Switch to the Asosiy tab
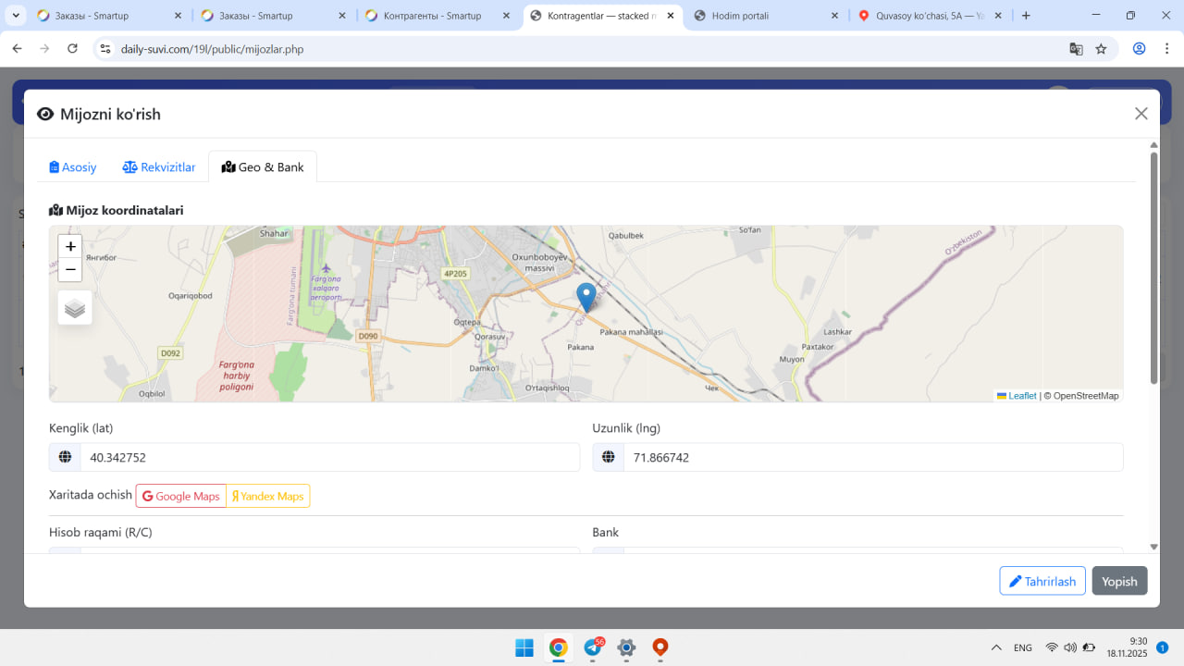The image size is (1184, 666). point(73,167)
